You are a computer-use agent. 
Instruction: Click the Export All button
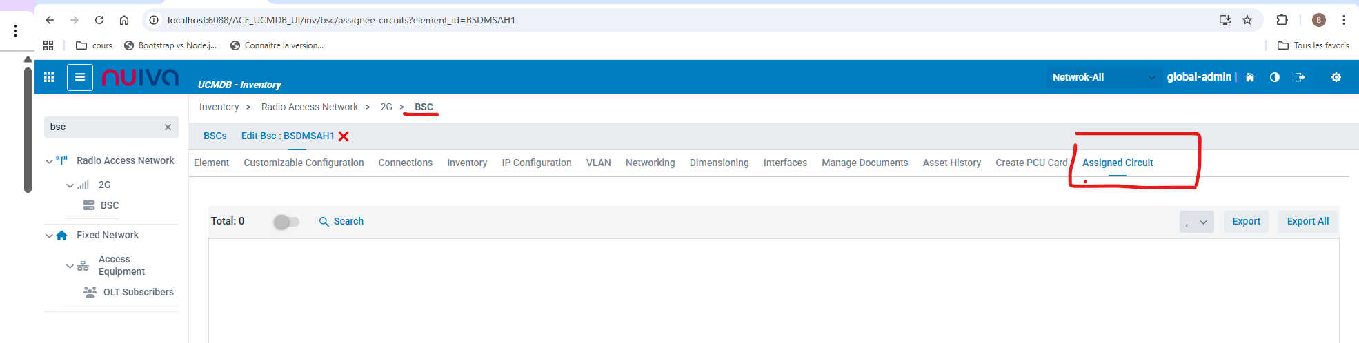[x=1307, y=222]
